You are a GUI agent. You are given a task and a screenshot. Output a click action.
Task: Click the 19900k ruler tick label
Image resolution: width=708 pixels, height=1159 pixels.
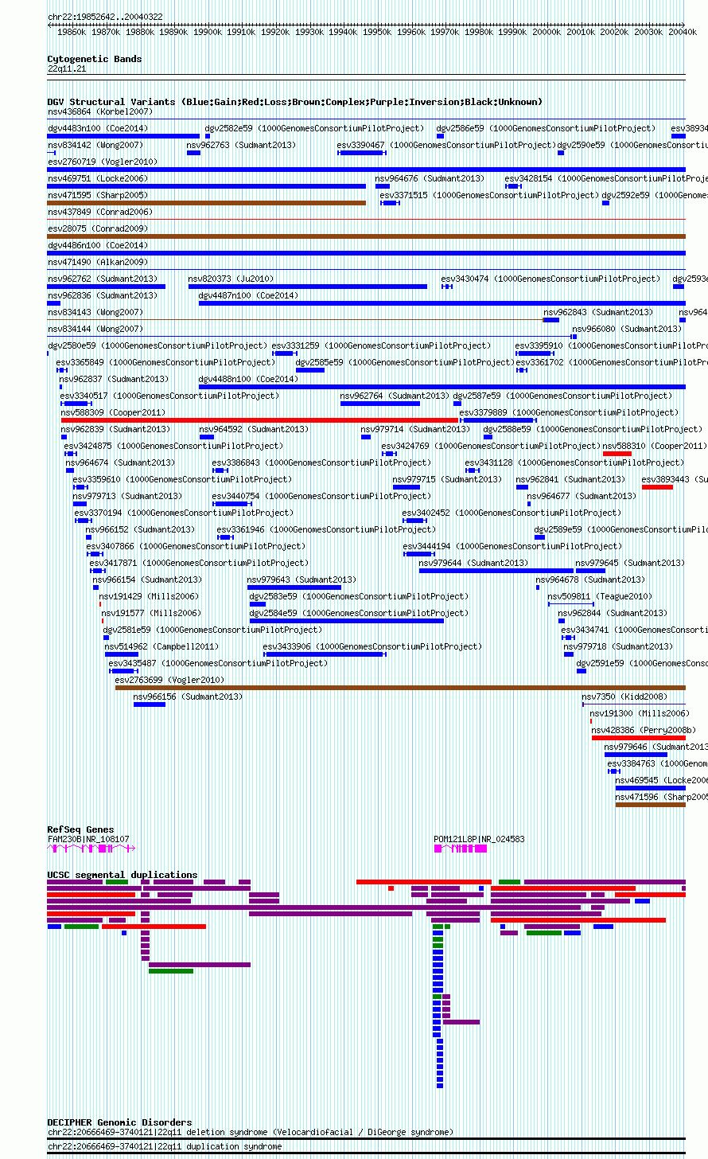[x=207, y=32]
